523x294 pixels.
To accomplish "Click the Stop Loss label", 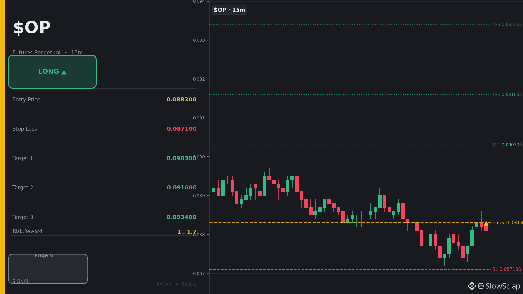I will tap(25, 129).
